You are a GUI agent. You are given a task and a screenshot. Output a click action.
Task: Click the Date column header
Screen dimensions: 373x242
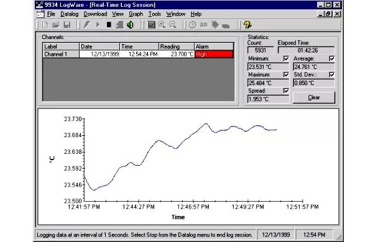(99, 47)
